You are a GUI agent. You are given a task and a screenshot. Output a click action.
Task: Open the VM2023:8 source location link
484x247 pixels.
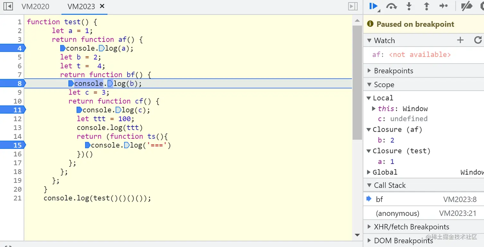coord(460,200)
